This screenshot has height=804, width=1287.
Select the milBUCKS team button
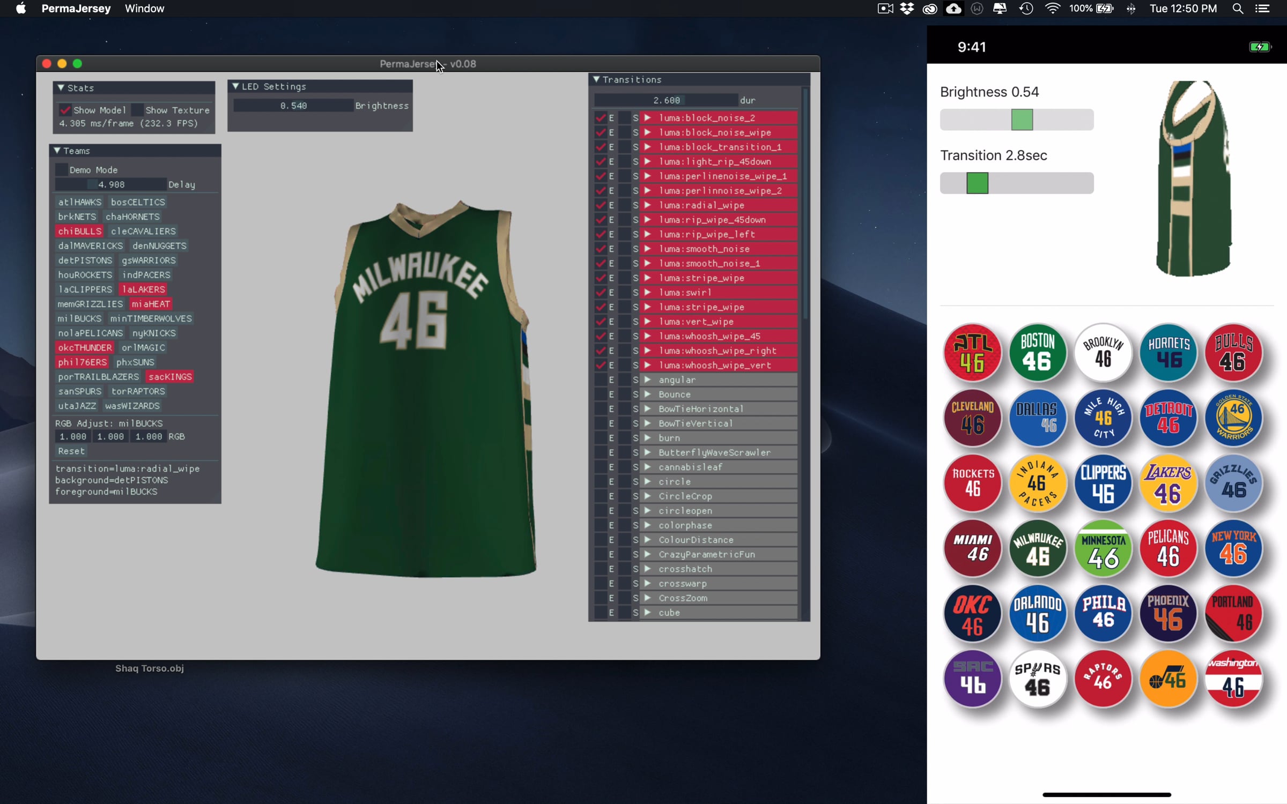(x=79, y=318)
